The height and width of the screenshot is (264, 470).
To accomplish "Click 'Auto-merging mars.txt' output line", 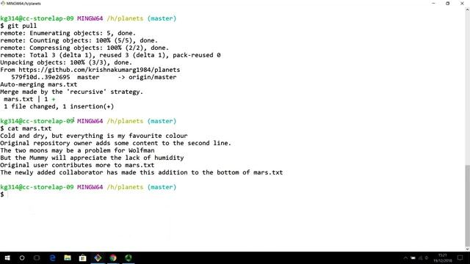I will (39, 84).
